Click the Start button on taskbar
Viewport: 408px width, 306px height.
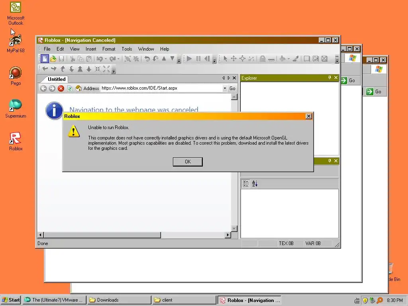point(11,300)
